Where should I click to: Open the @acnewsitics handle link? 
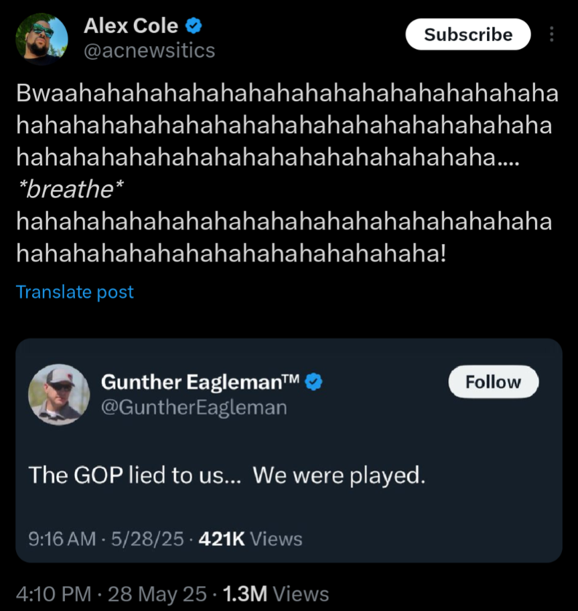149,50
